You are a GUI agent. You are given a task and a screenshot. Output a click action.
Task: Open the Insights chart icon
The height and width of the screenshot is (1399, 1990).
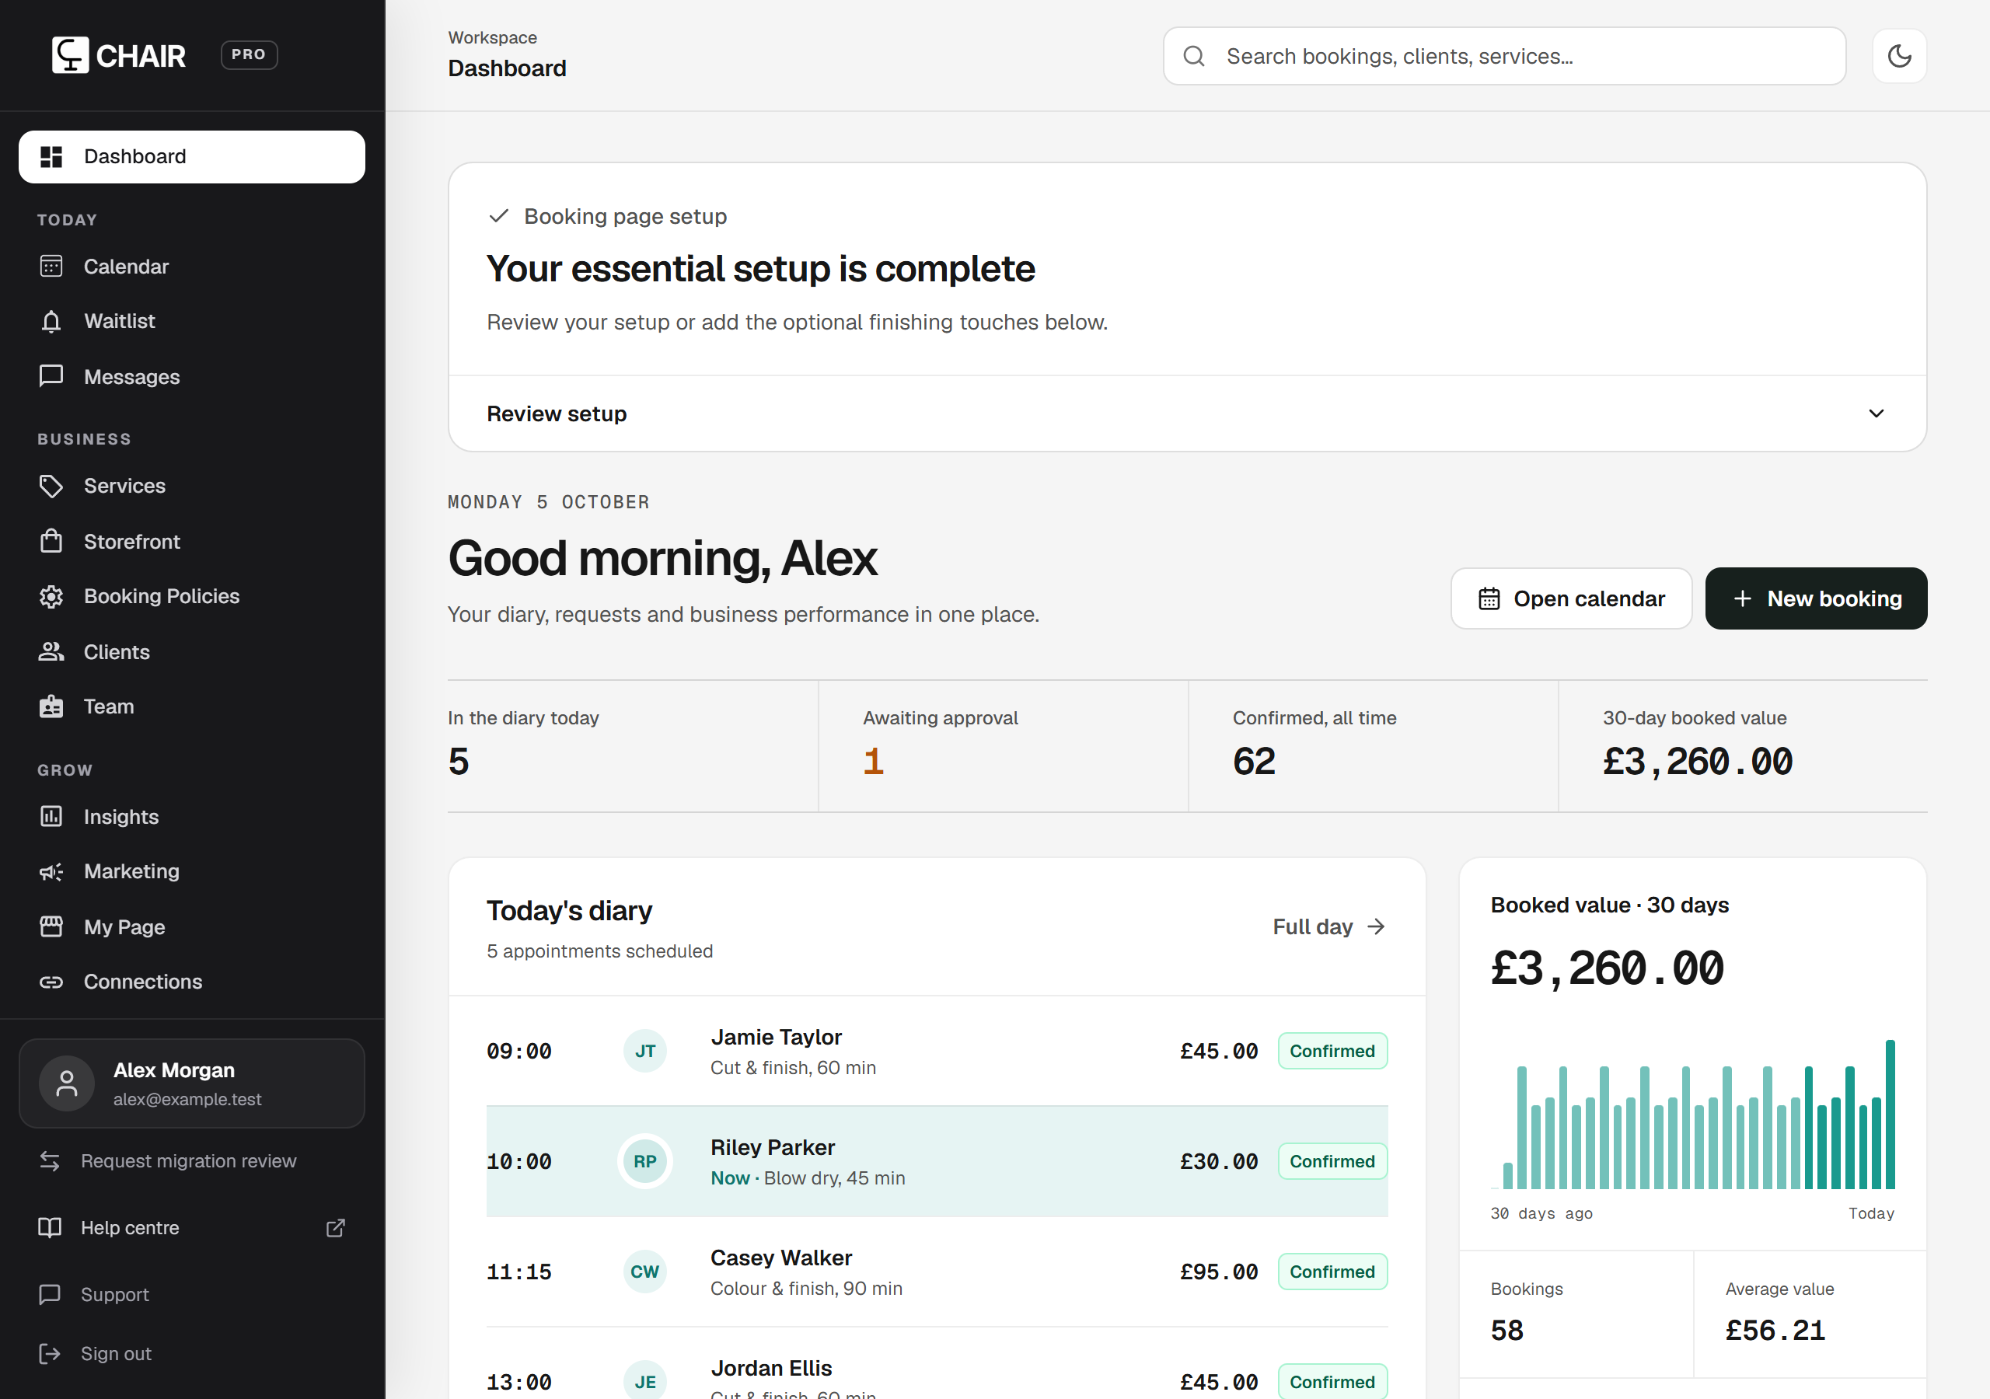coord(51,817)
